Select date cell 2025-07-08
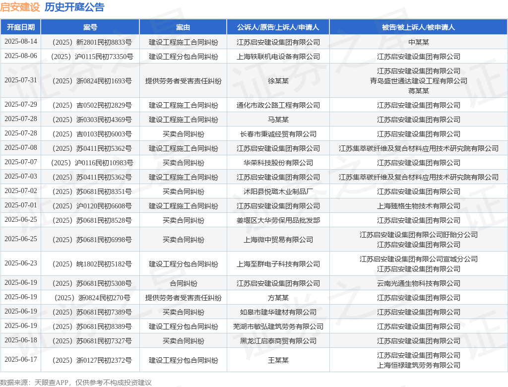508x387 pixels. click(x=21, y=148)
